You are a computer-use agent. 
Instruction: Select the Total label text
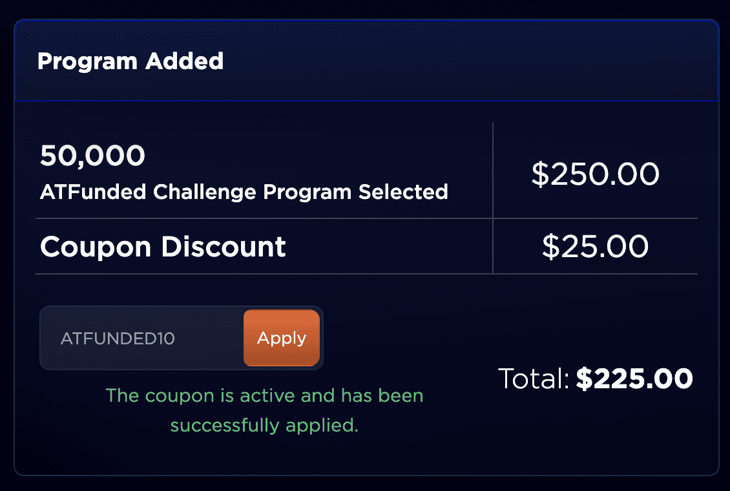coord(534,379)
